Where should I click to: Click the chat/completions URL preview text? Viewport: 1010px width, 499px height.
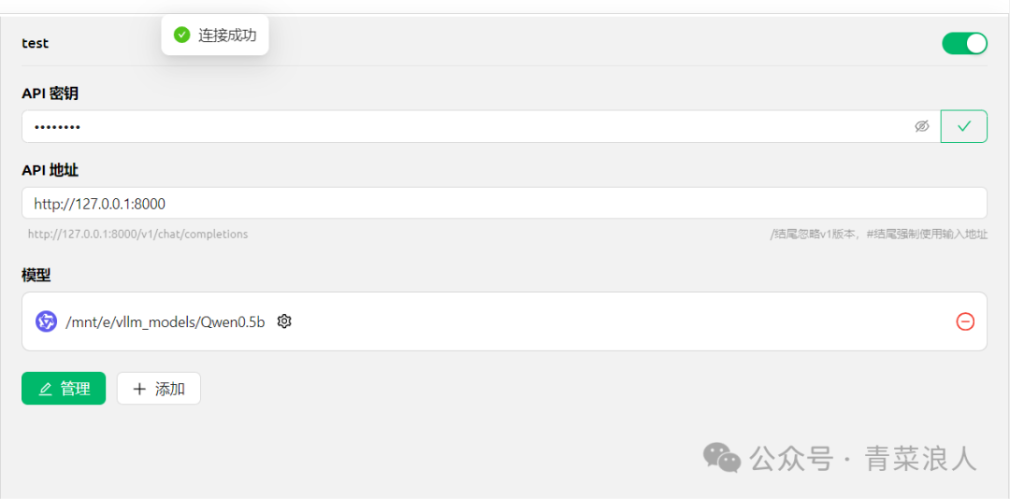coord(137,235)
